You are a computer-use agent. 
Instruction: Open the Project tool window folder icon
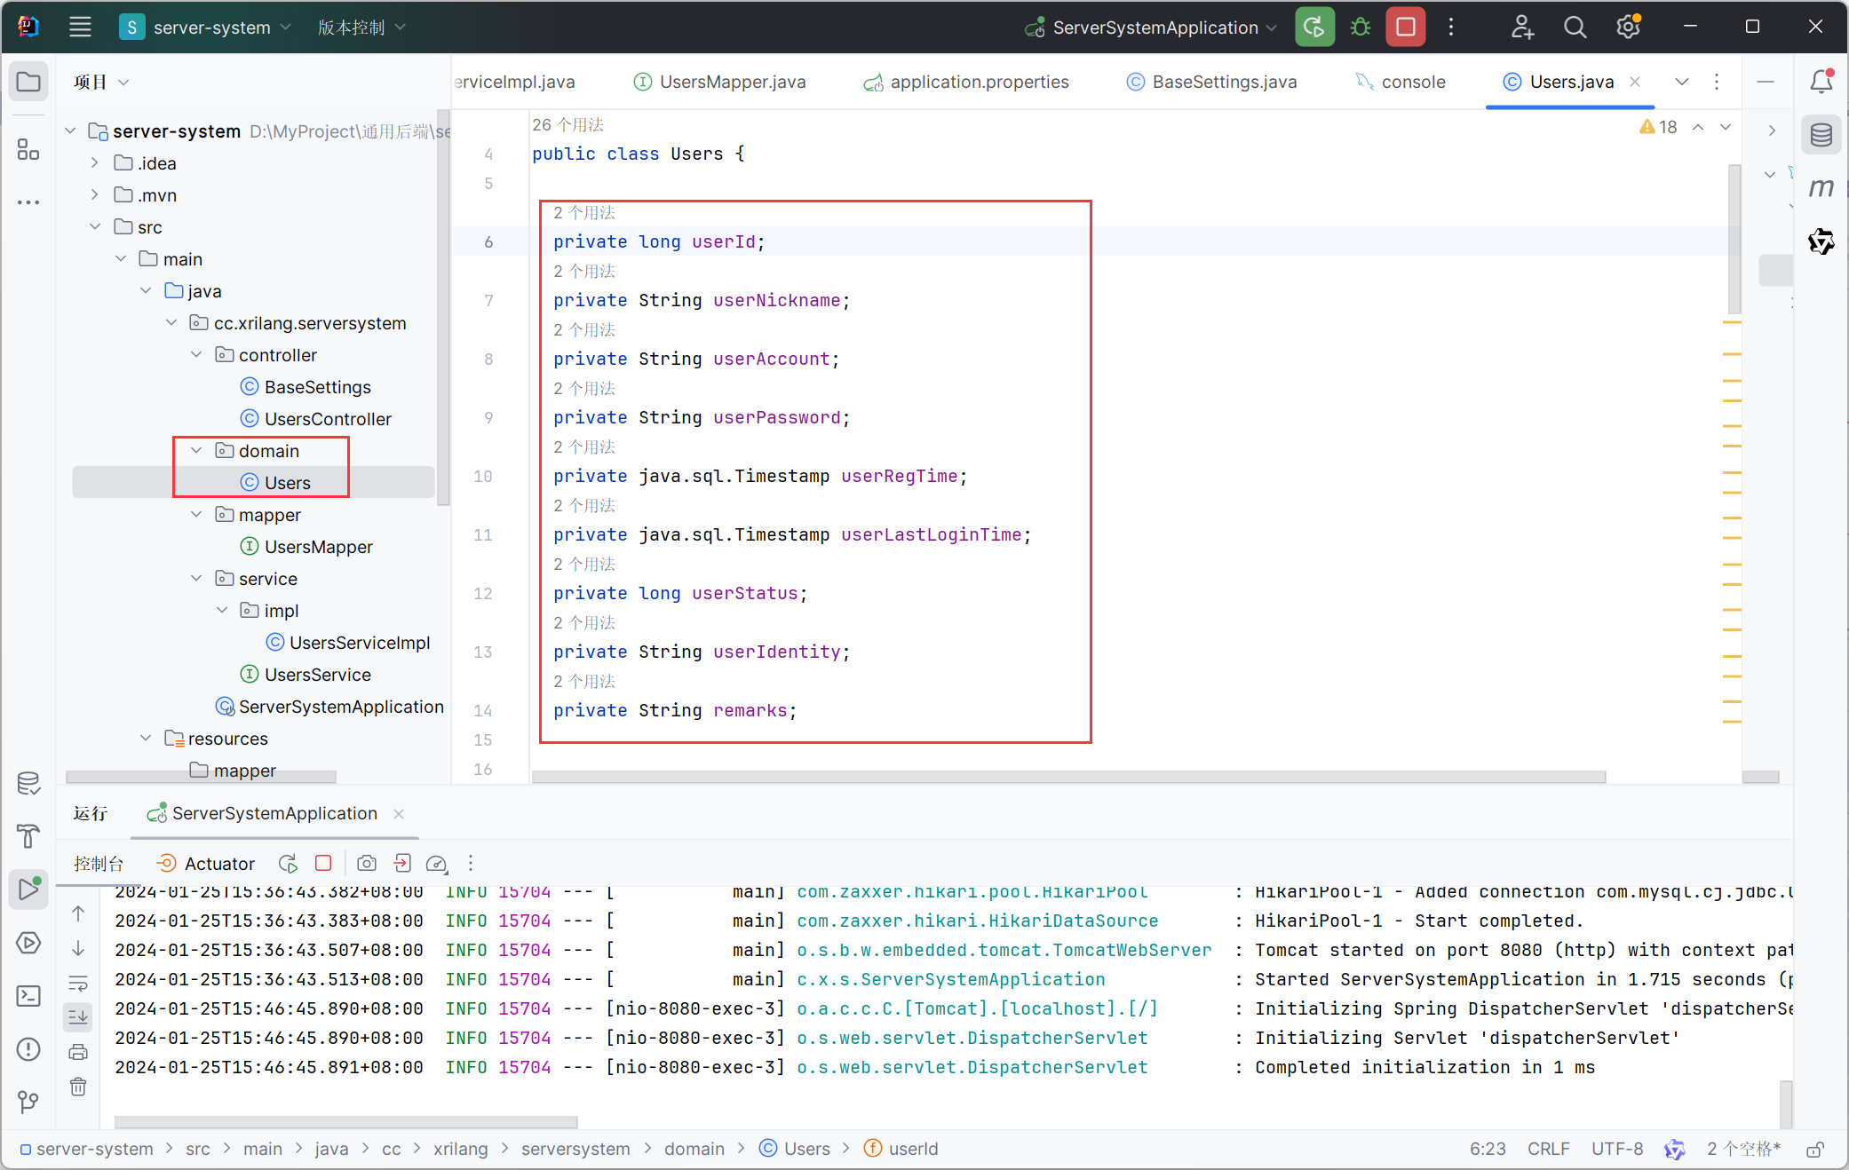(x=28, y=83)
